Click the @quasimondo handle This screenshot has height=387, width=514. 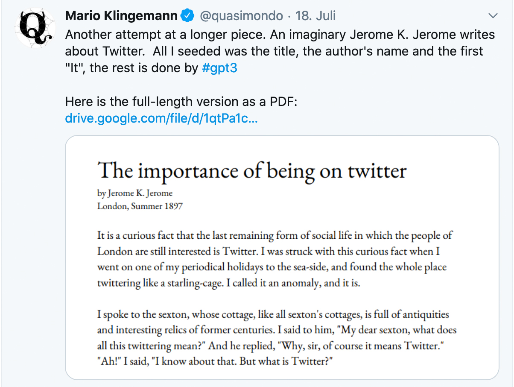coord(241,16)
